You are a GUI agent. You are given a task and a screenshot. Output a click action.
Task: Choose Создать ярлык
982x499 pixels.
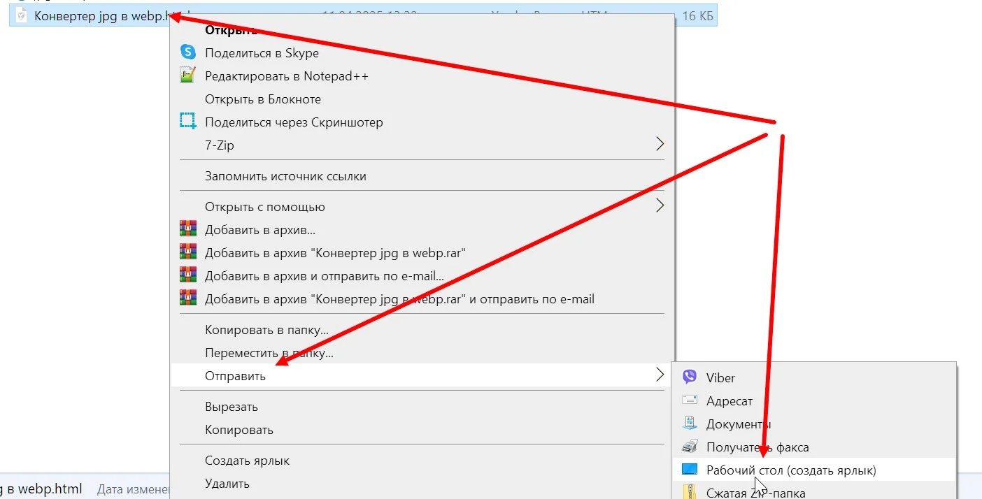pos(247,461)
